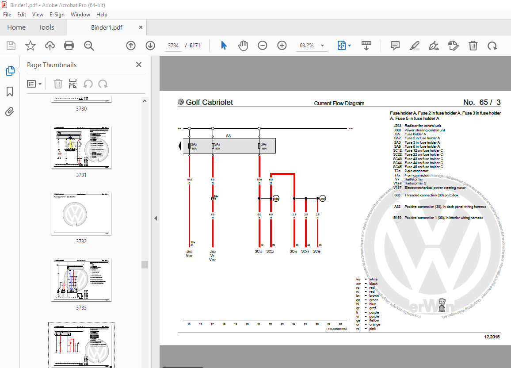Open the Edit menu
The width and height of the screenshot is (511, 368).
click(22, 14)
